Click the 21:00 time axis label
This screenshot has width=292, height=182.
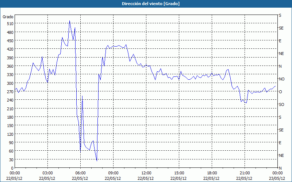point(245,173)
